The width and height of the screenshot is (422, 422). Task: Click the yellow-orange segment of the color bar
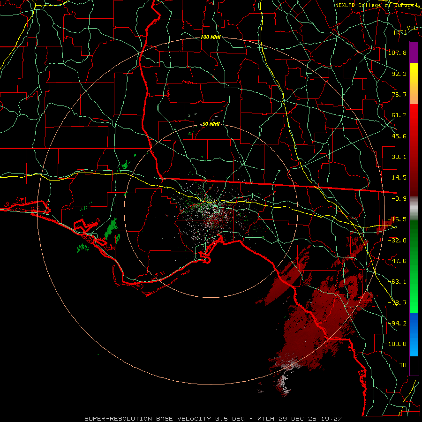coord(414,83)
